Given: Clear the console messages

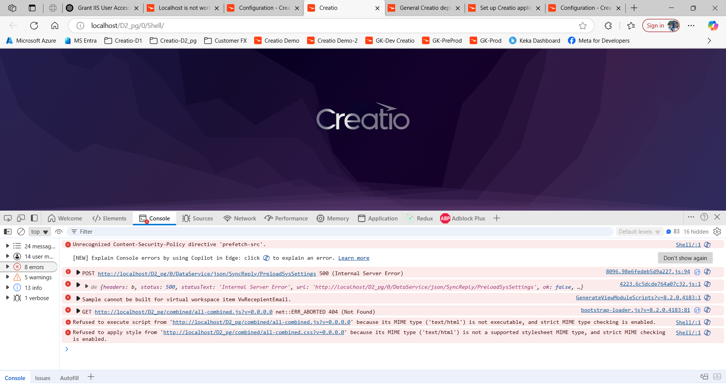Looking at the screenshot, I should point(21,232).
